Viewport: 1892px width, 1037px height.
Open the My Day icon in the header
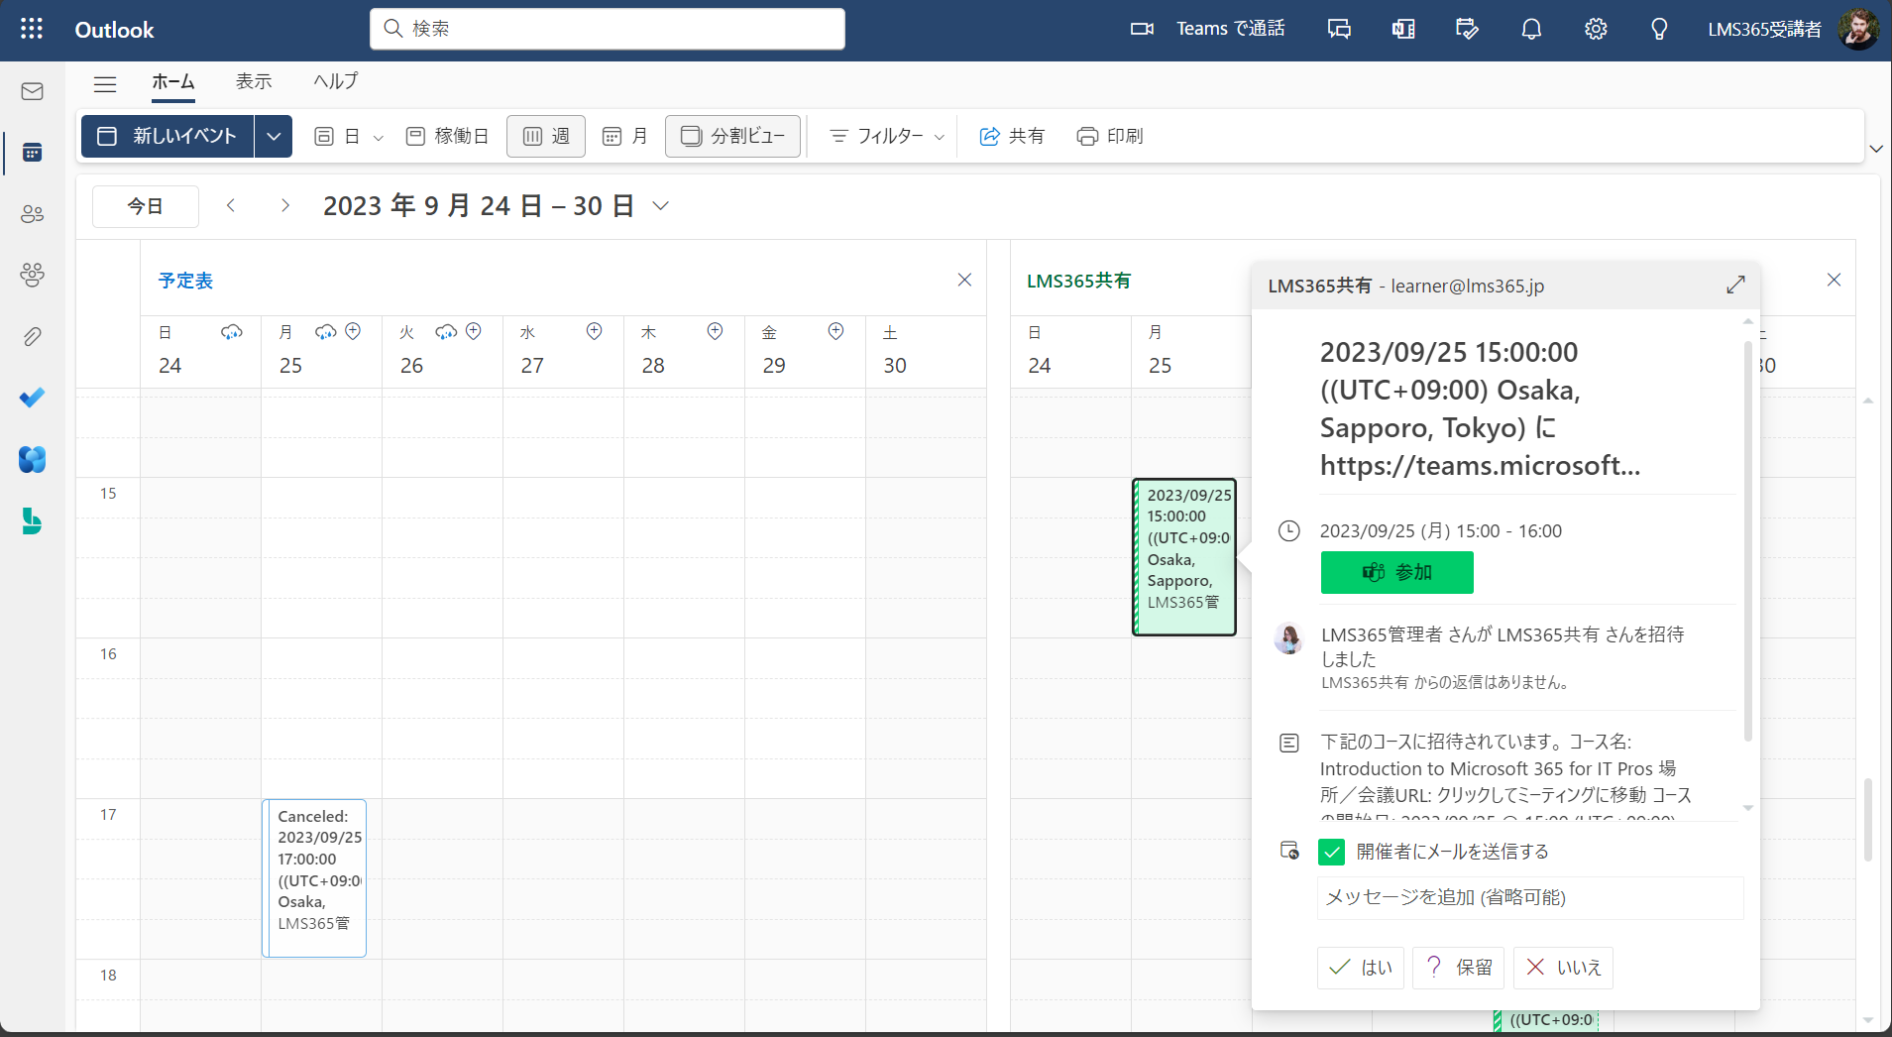pos(1467,29)
